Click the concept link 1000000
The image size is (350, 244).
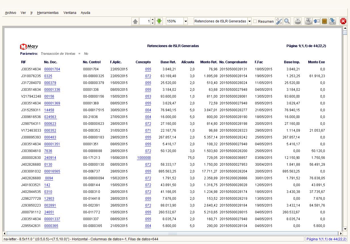tap(144, 158)
